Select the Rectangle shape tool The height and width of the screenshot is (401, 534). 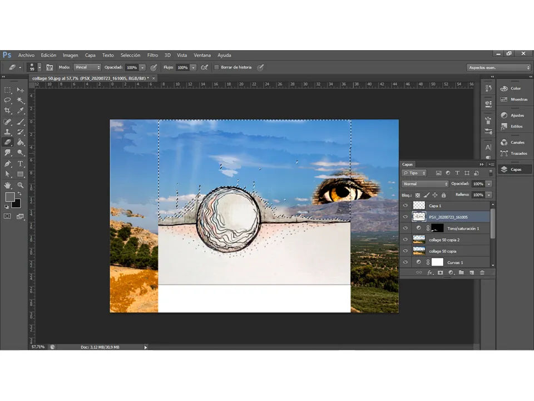(x=21, y=174)
